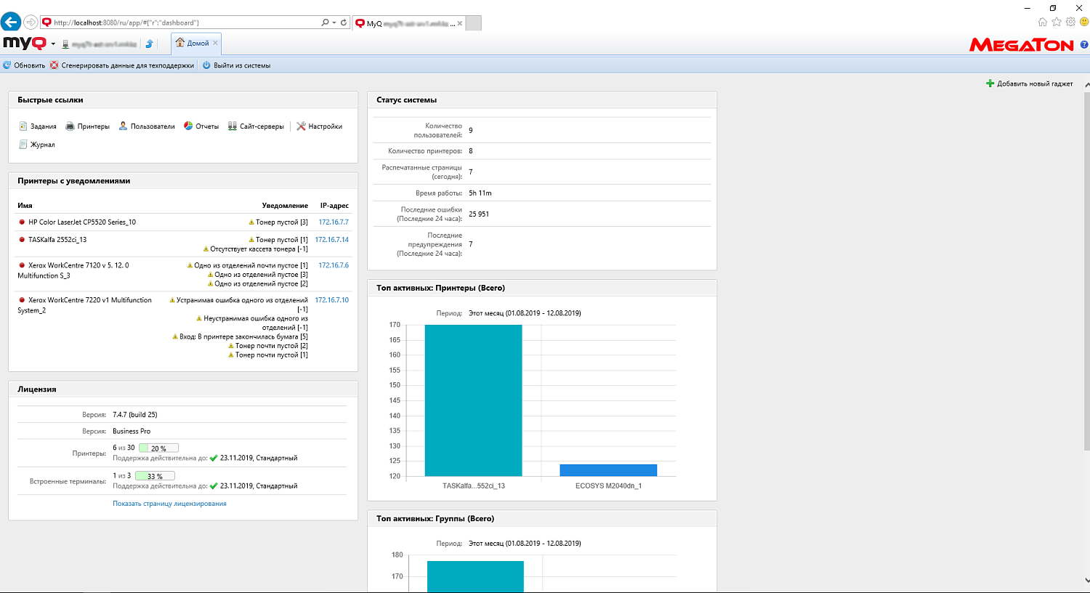Select Xerox WorkCentre 7120 printer name

73,270
